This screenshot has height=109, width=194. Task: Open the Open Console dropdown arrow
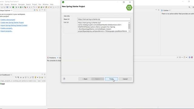point(186,57)
